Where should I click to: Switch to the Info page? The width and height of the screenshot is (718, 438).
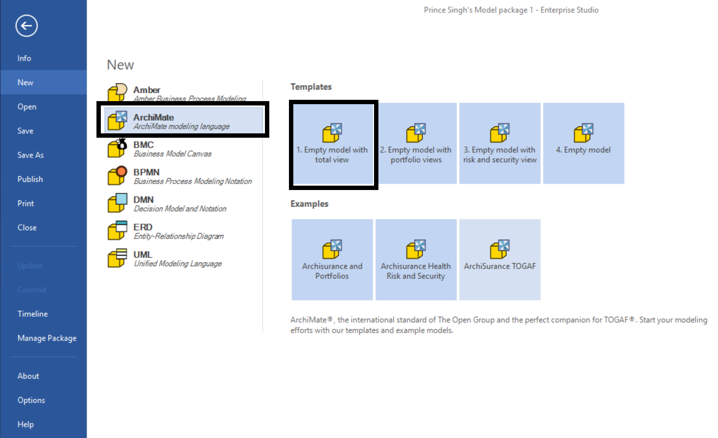(24, 58)
